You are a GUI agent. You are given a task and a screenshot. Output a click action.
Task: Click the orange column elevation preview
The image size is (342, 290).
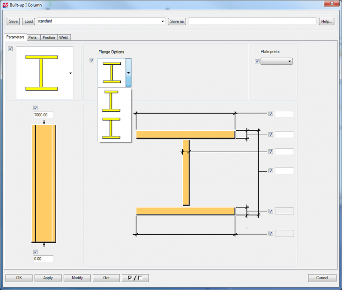click(44, 183)
